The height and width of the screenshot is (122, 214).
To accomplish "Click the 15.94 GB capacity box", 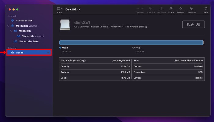I will (x=193, y=24).
